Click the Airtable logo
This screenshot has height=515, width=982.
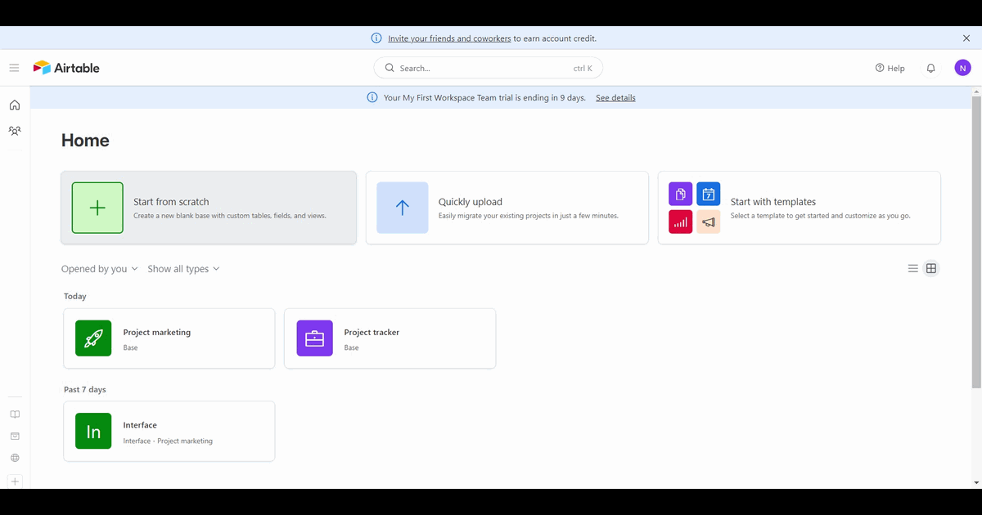66,68
